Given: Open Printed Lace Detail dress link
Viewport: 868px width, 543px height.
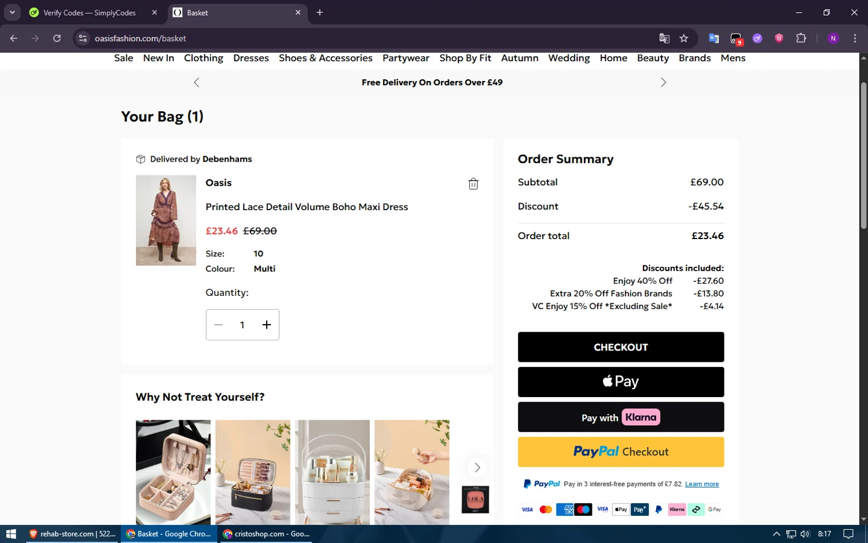Looking at the screenshot, I should click(307, 207).
